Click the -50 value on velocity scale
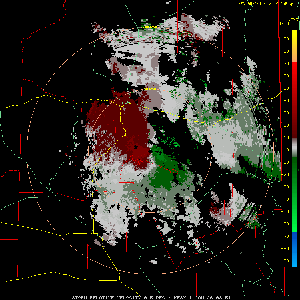Viewport: 300px width, 300px height. click(285, 211)
